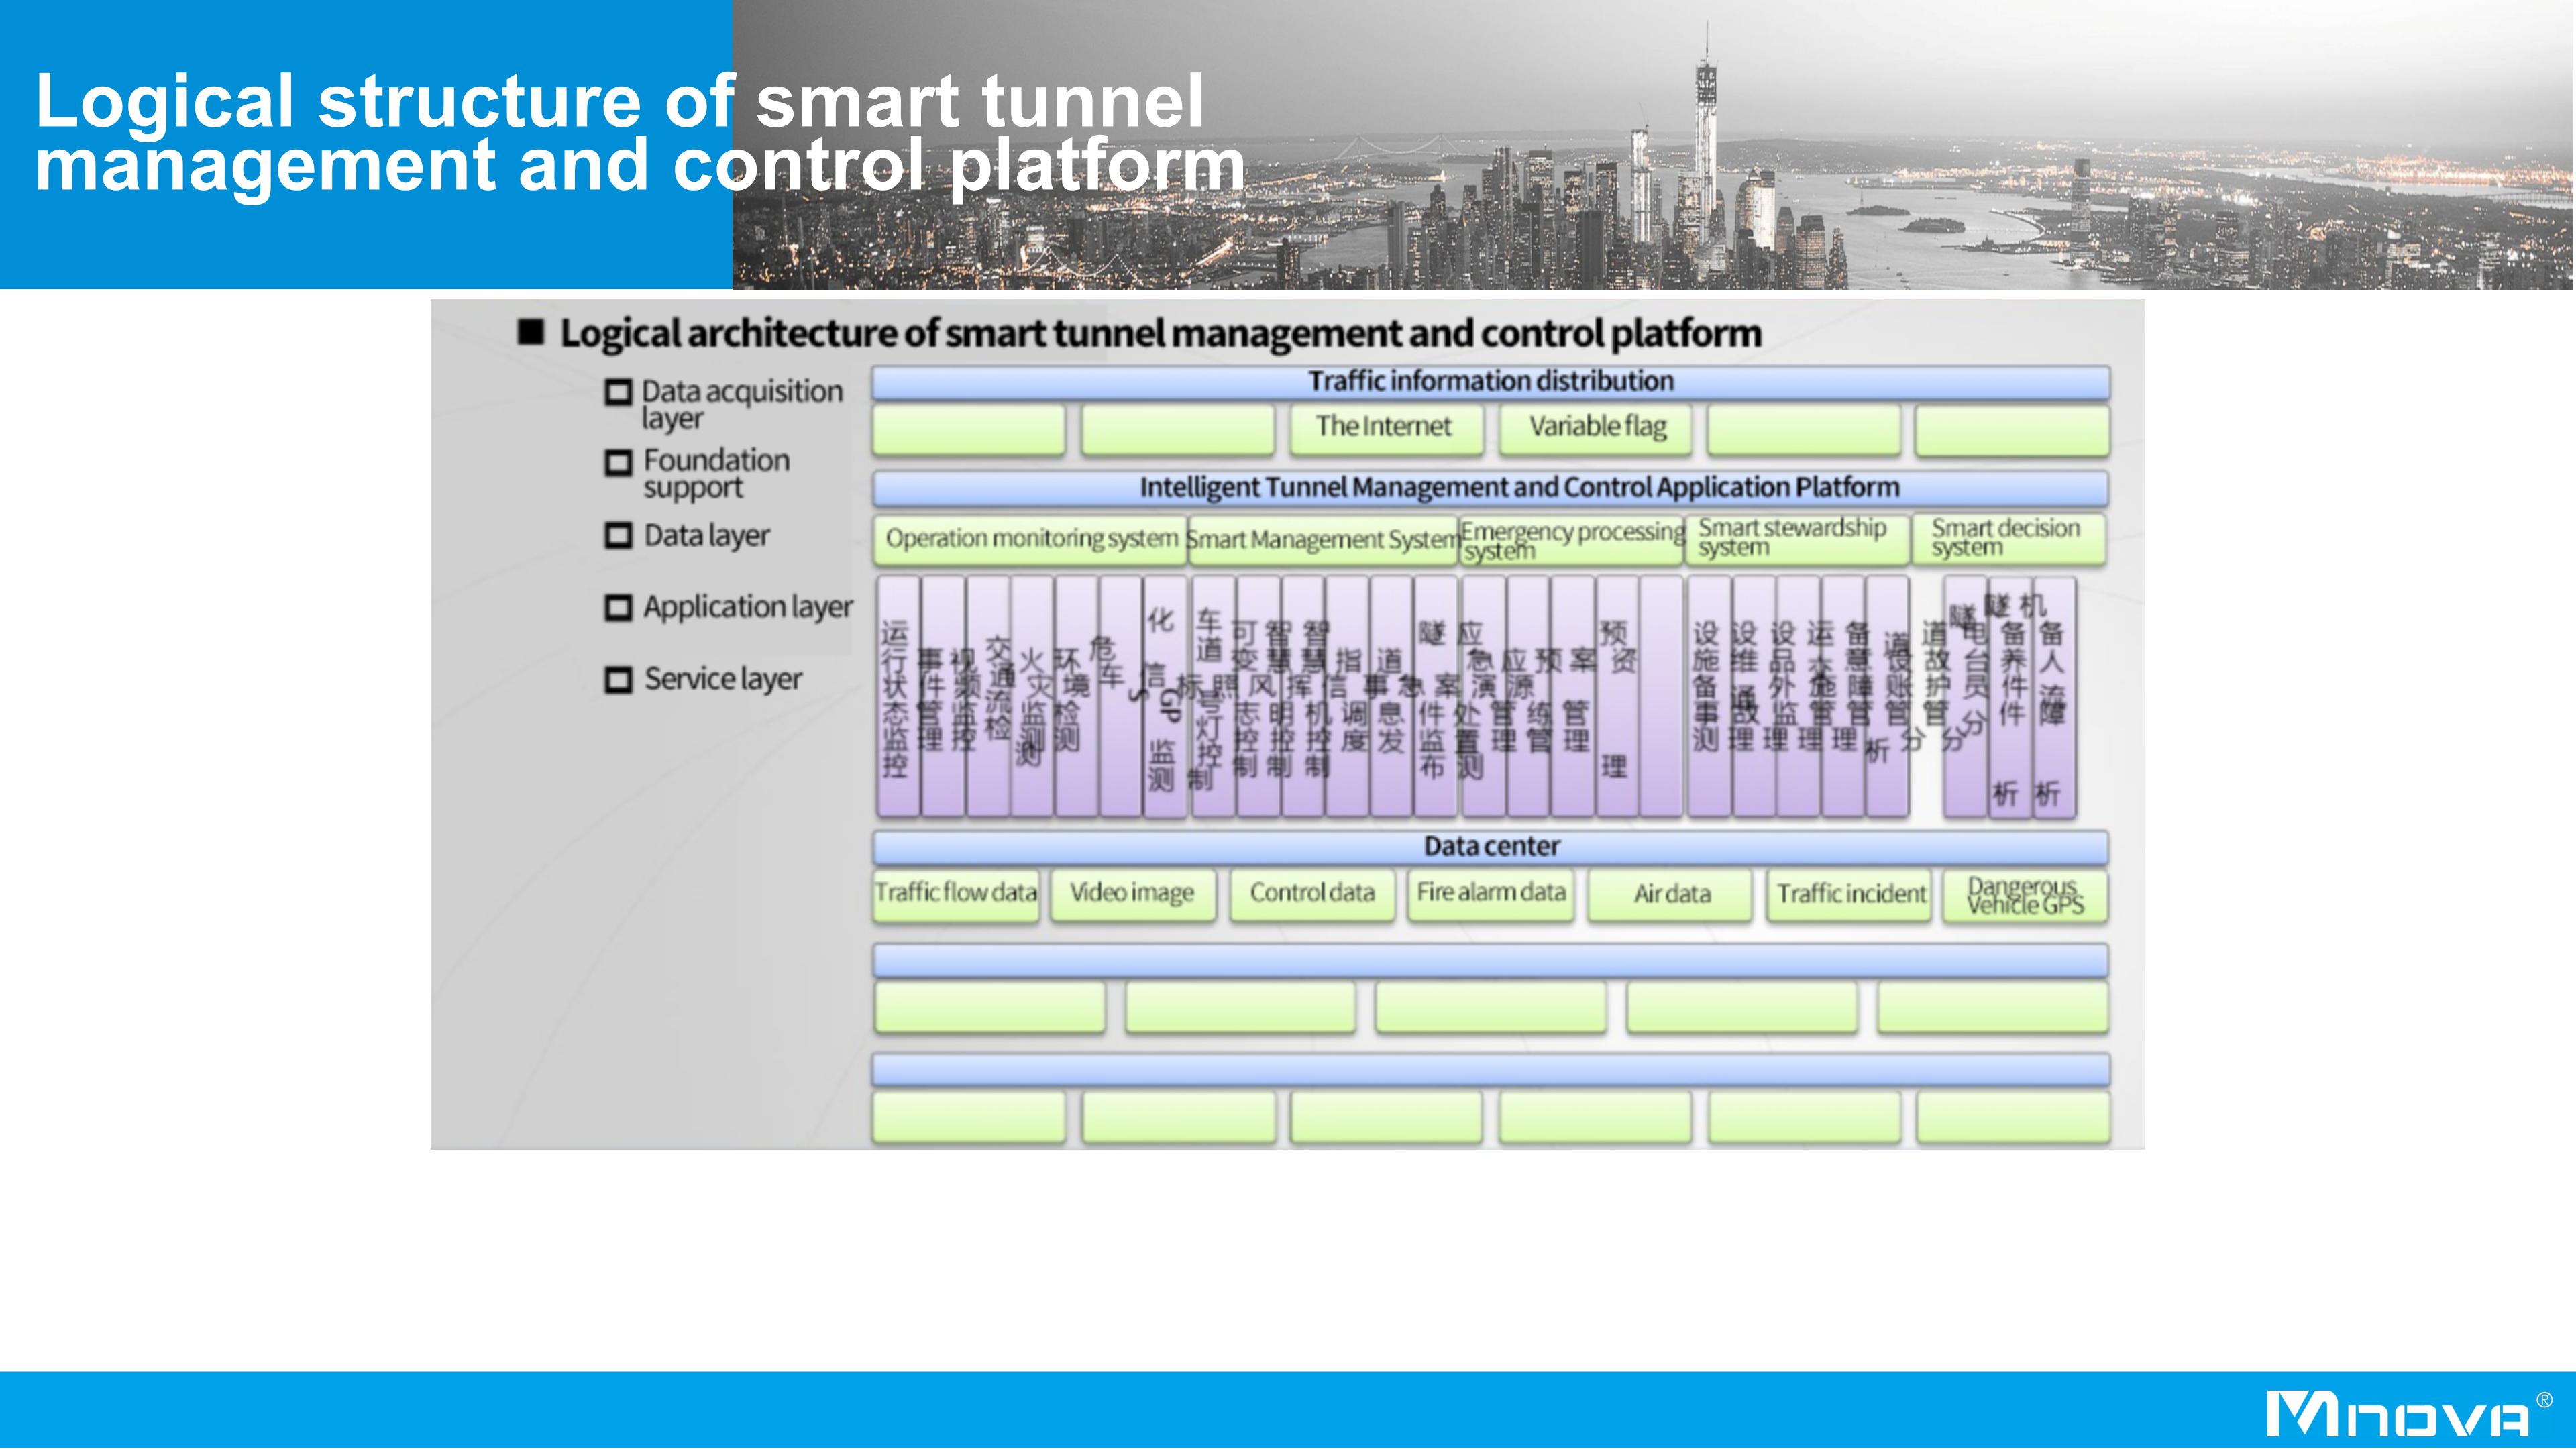Select the Dangerous Vehicle GPS box
Screen dimensions: 2576x1449
2025,895
